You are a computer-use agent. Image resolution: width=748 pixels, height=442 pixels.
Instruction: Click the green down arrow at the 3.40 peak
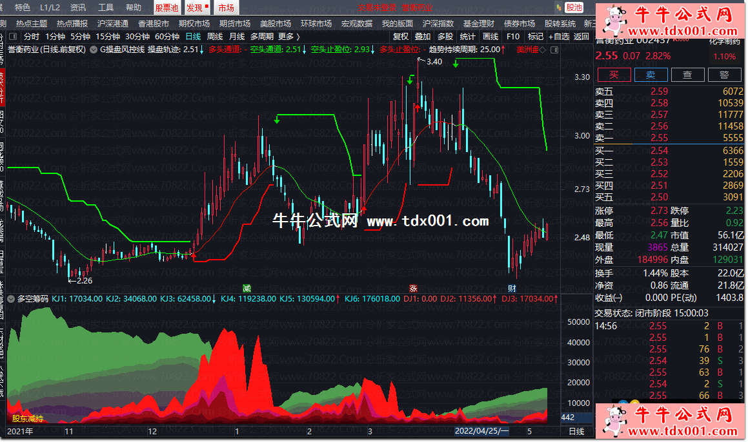click(410, 81)
